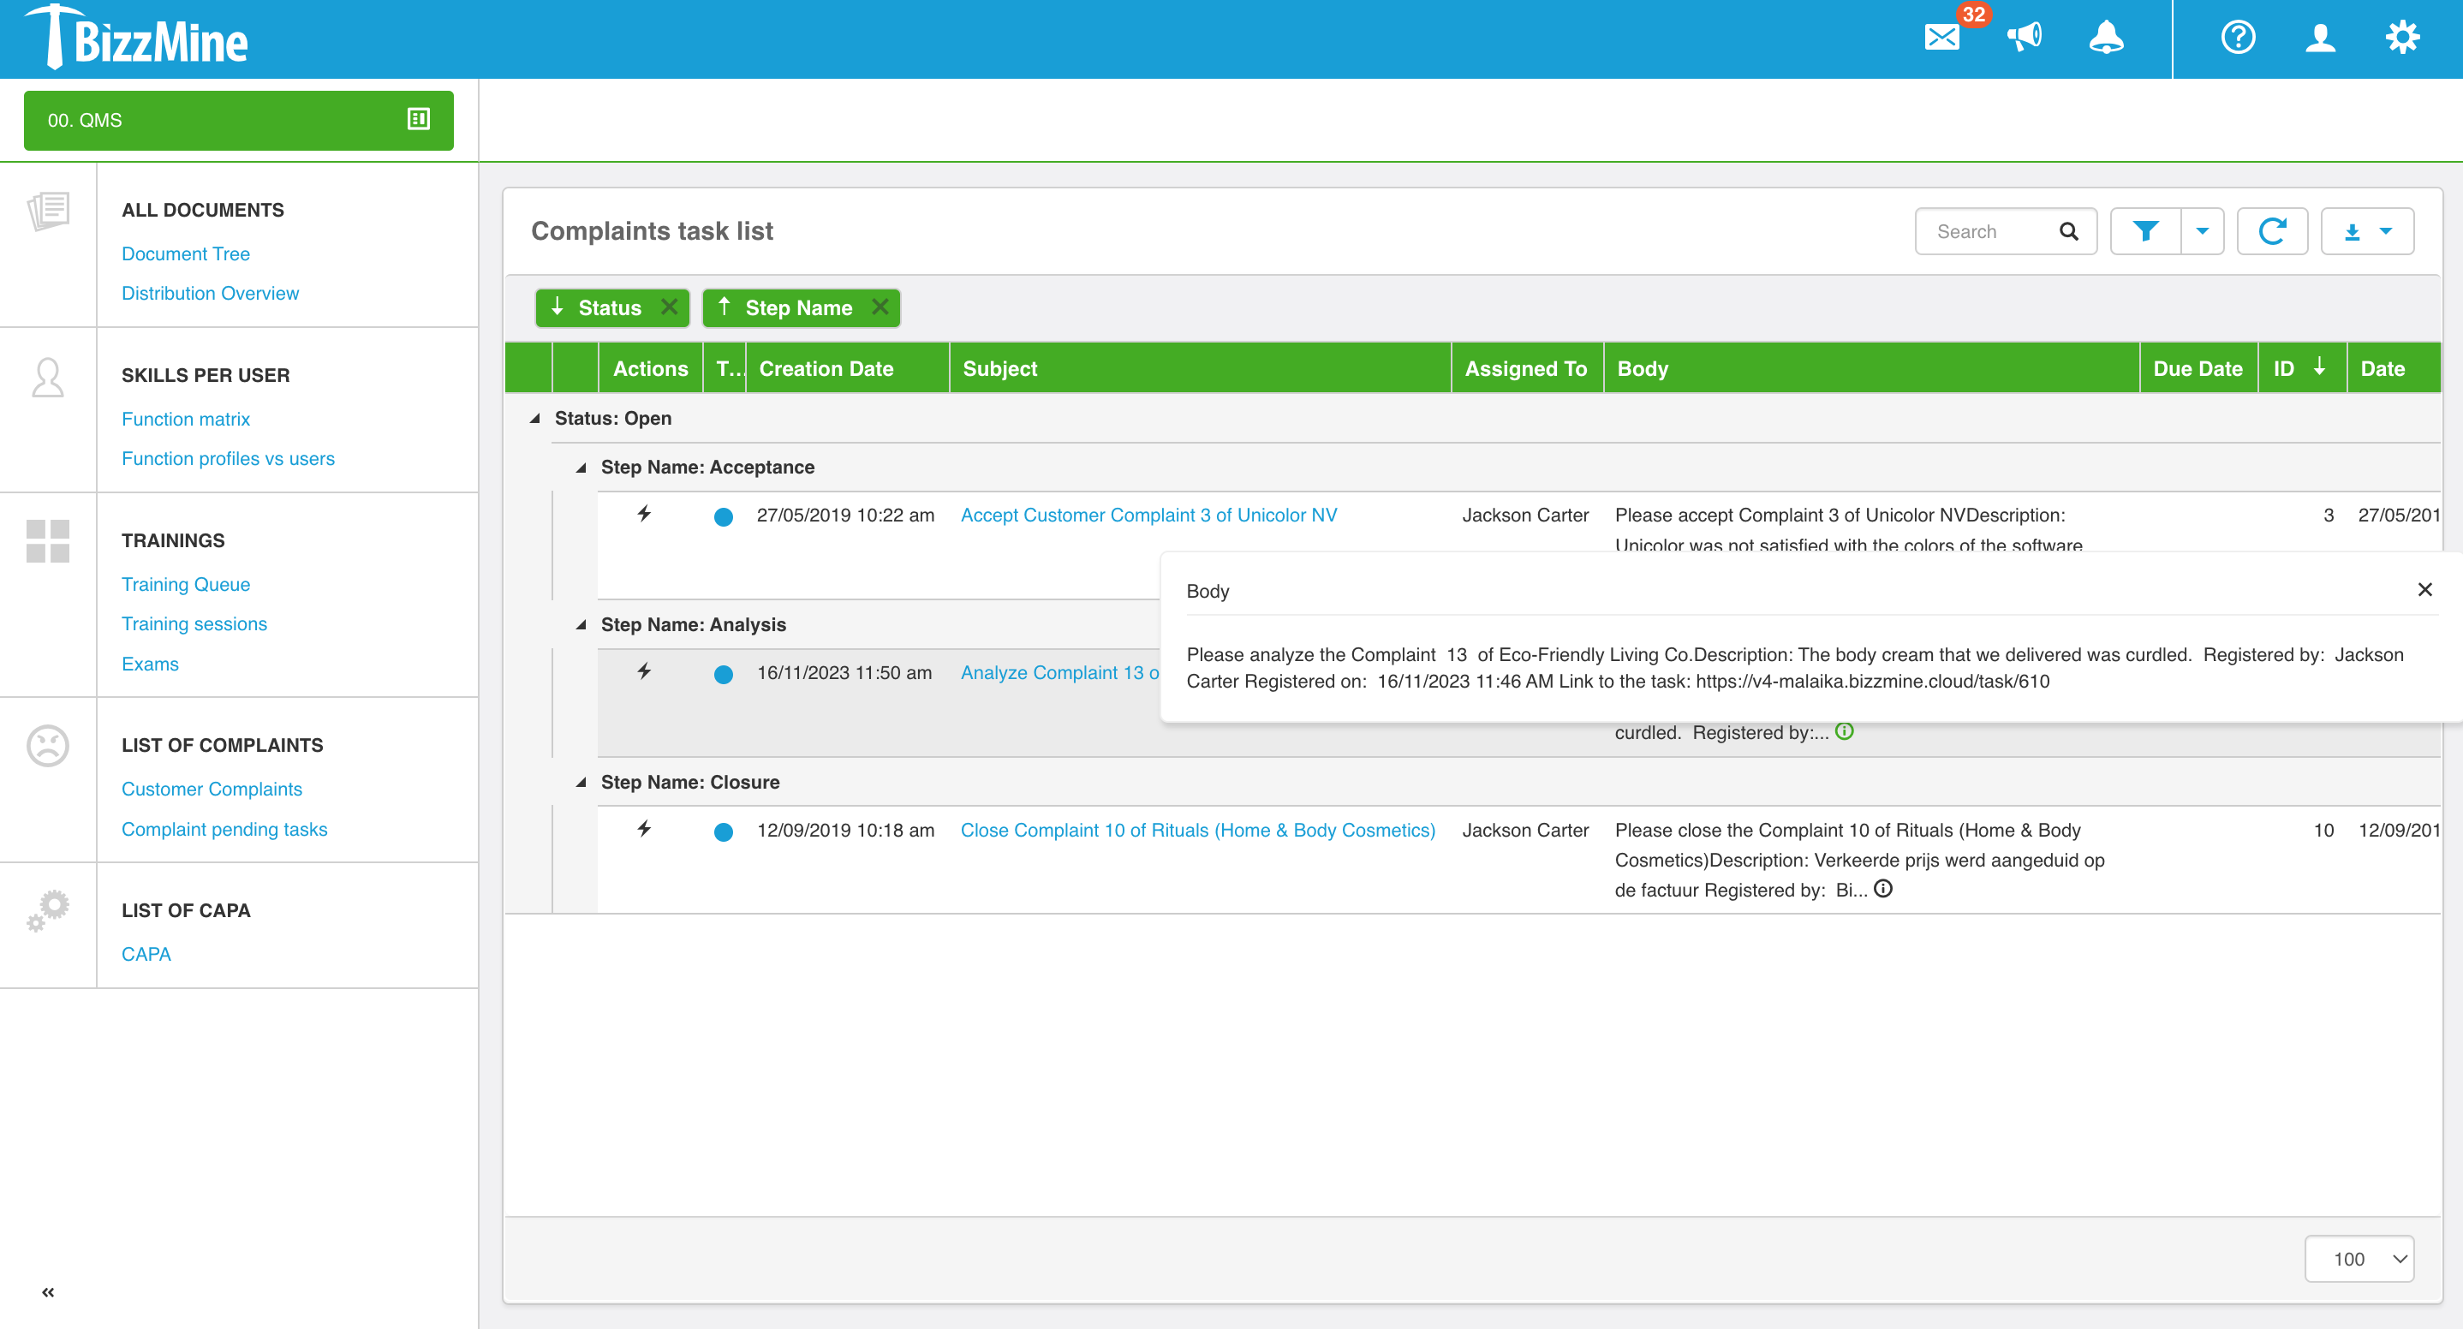Remove the Status filter tag

coord(668,307)
